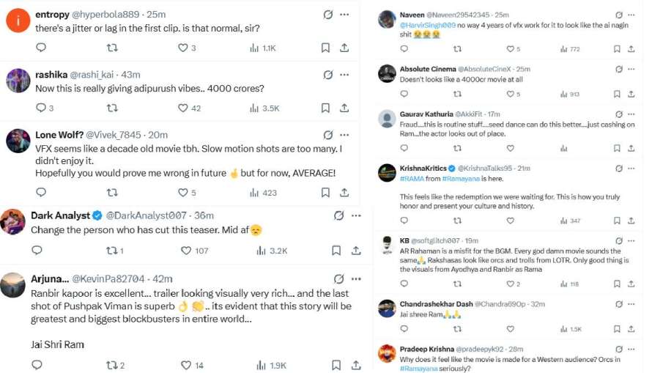Screen dimensions: 663x373
Task: Open Dark Analyst's profile picture
Action: click(x=12, y=221)
